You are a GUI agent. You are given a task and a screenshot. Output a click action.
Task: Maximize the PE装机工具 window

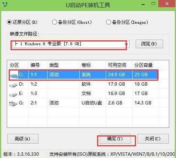(x=153, y=4)
